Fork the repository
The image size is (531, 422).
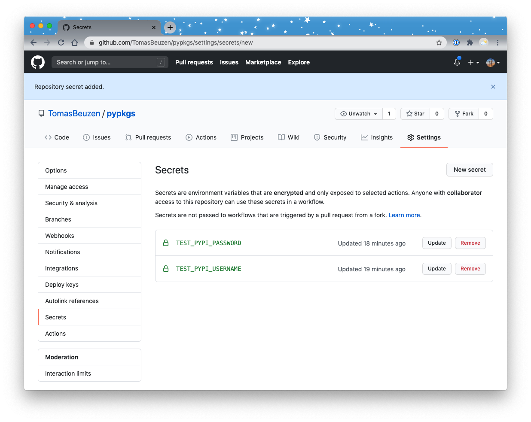(x=464, y=114)
